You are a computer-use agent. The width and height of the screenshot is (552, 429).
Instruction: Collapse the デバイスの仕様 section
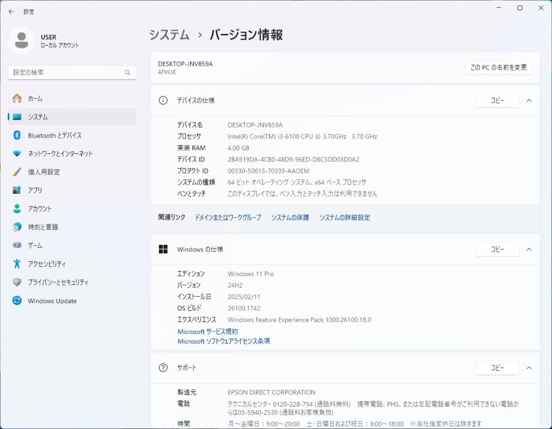point(529,100)
